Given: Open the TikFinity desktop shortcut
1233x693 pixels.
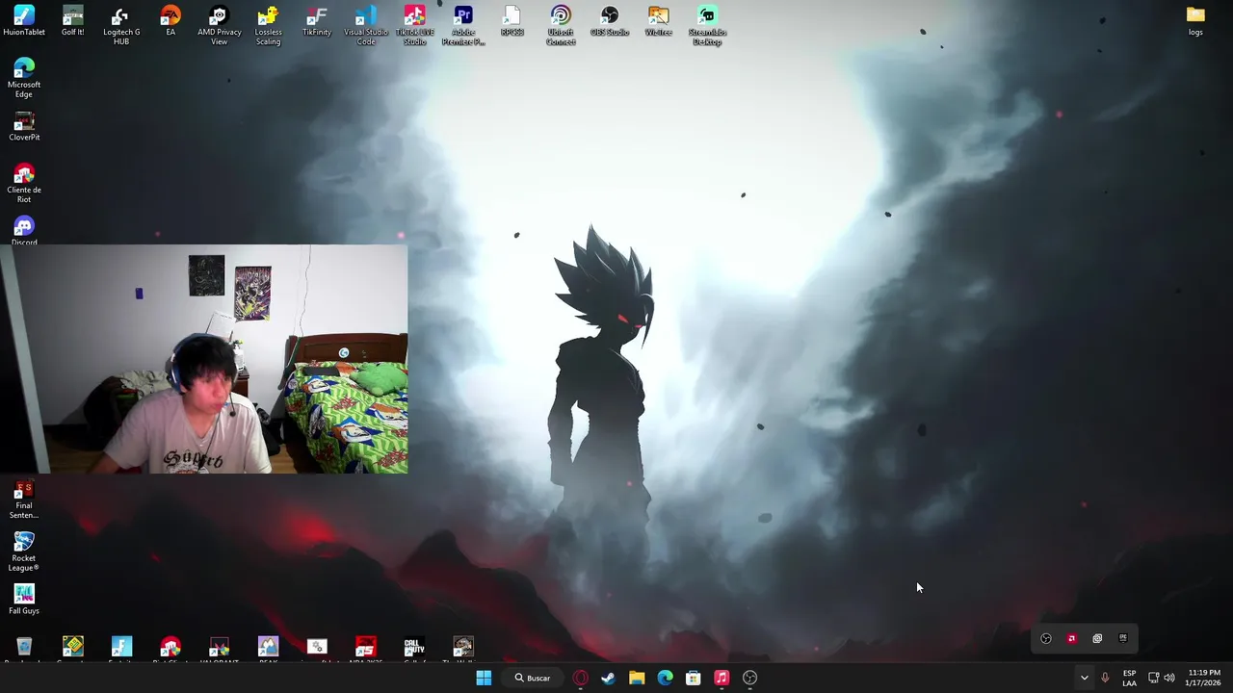Looking at the screenshot, I should (x=317, y=21).
